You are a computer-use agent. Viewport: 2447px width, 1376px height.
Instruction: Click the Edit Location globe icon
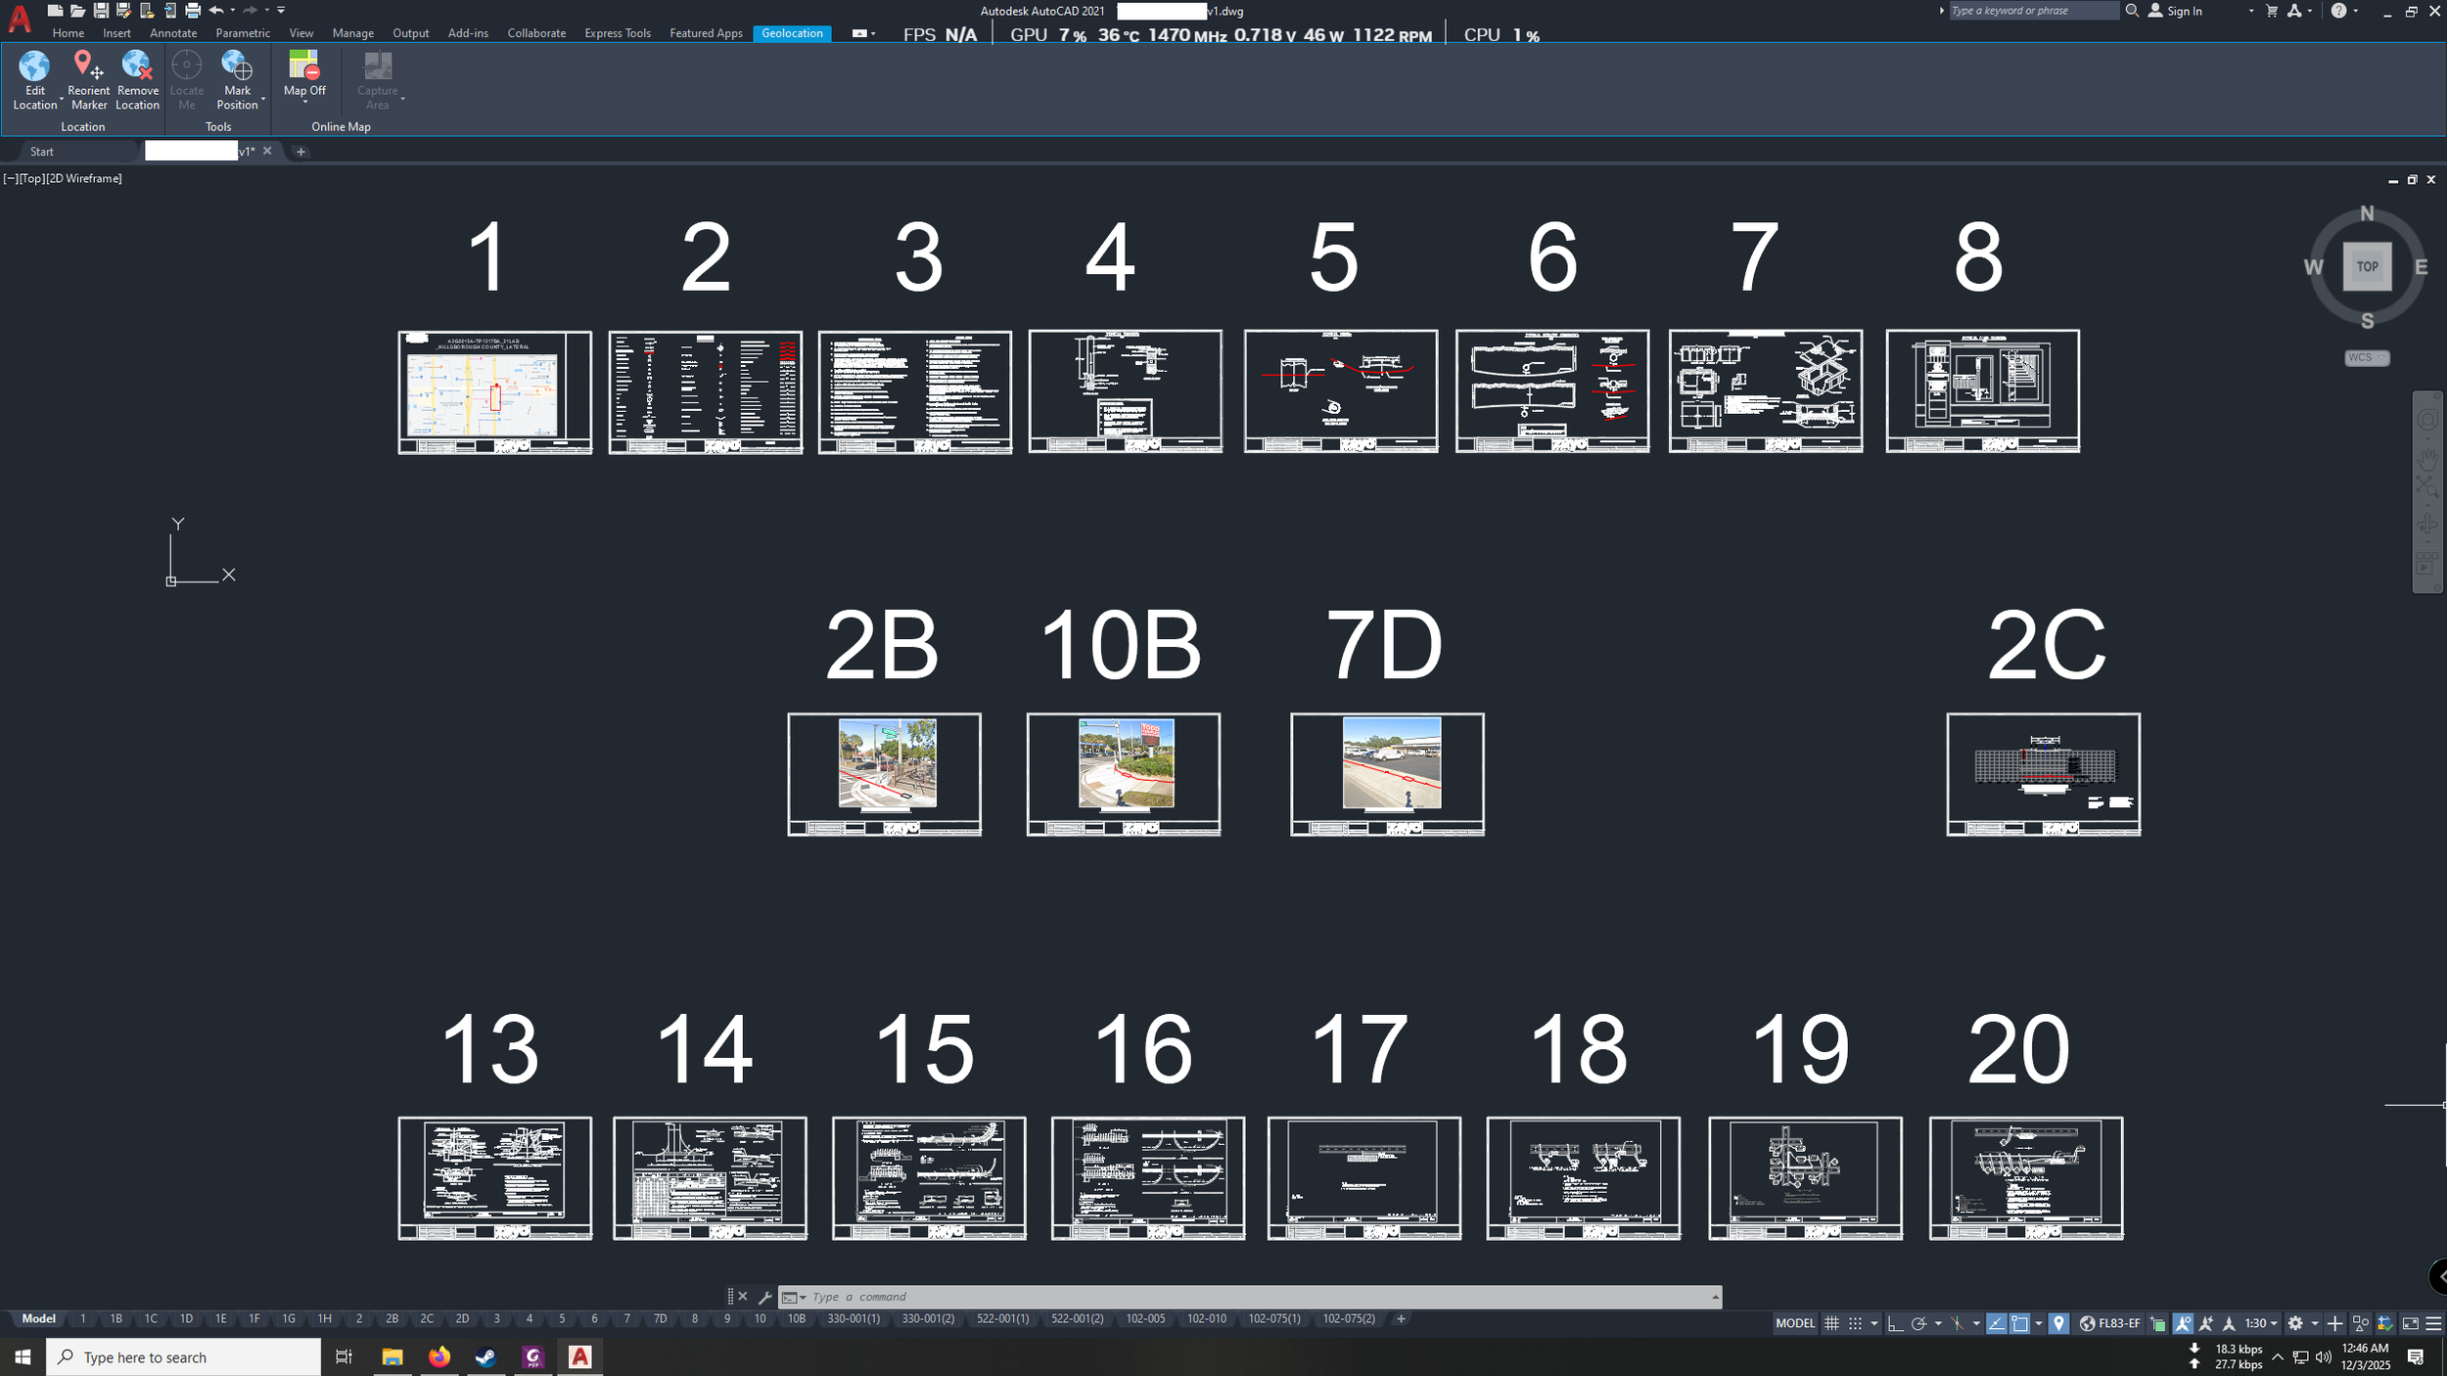[34, 67]
